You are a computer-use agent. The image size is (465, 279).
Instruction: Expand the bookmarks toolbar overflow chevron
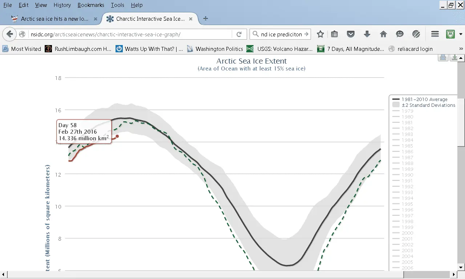click(461, 49)
